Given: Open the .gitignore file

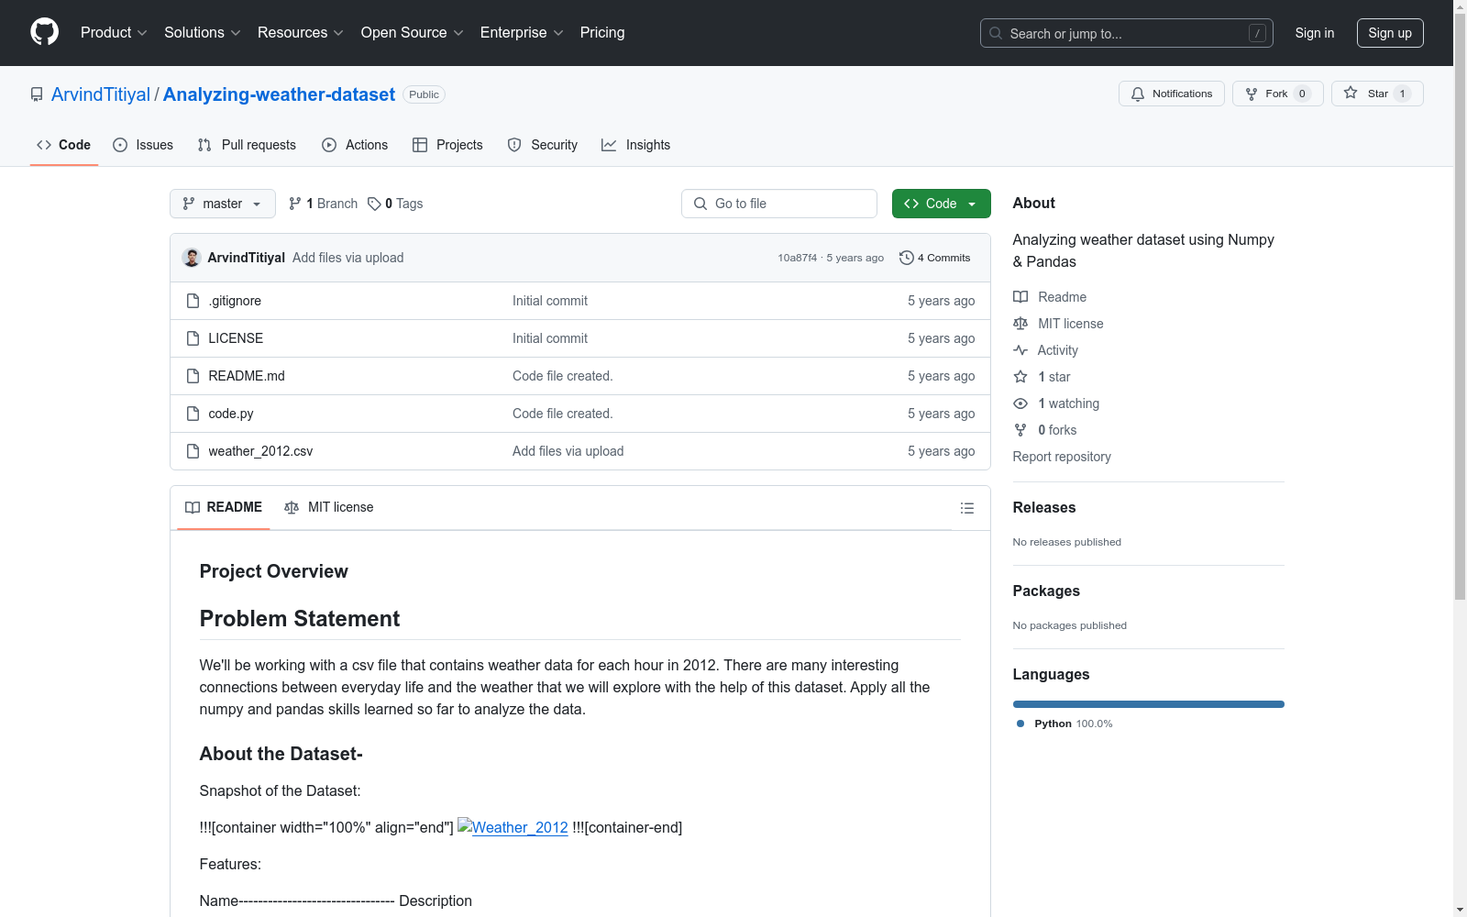Looking at the screenshot, I should 235,301.
